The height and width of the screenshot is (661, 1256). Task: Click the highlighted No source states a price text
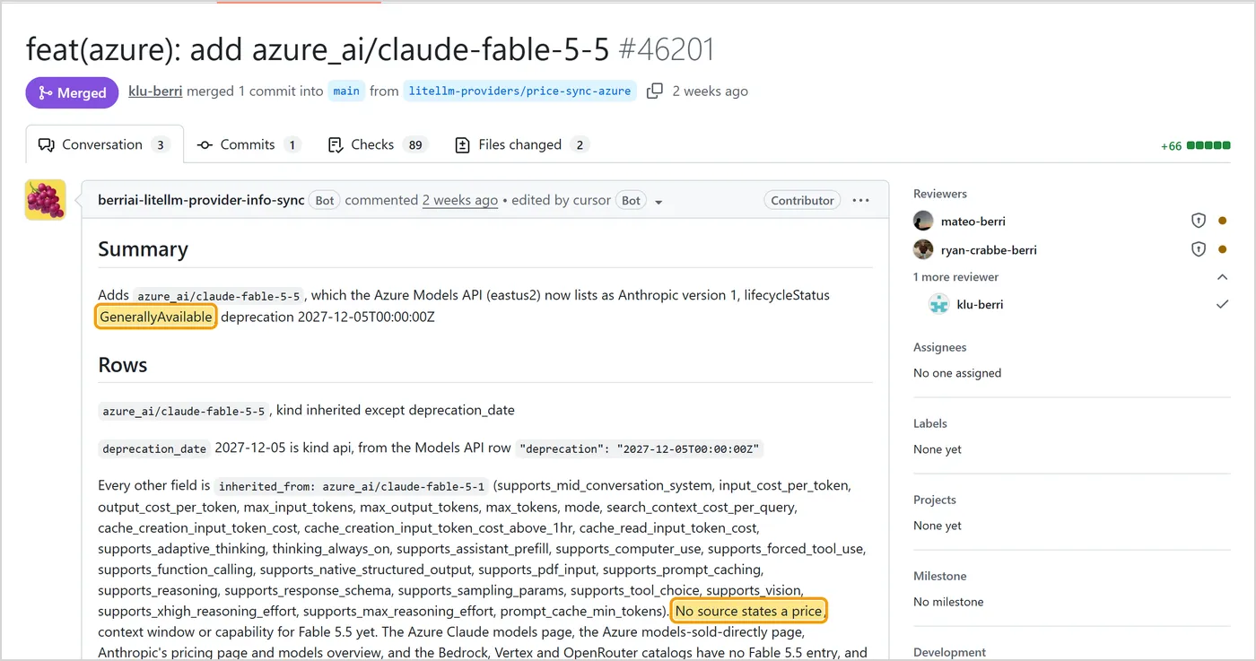point(749,611)
